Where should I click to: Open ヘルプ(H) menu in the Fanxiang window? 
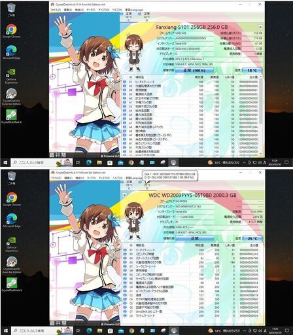[x=116, y=10]
